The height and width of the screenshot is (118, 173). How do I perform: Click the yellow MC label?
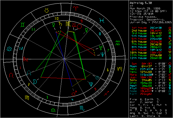coord(68,24)
